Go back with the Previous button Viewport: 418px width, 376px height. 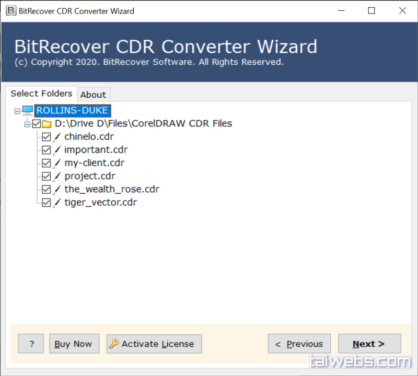pos(299,344)
